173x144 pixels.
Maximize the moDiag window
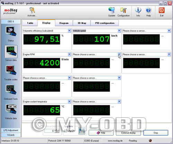[x=165, y=3]
